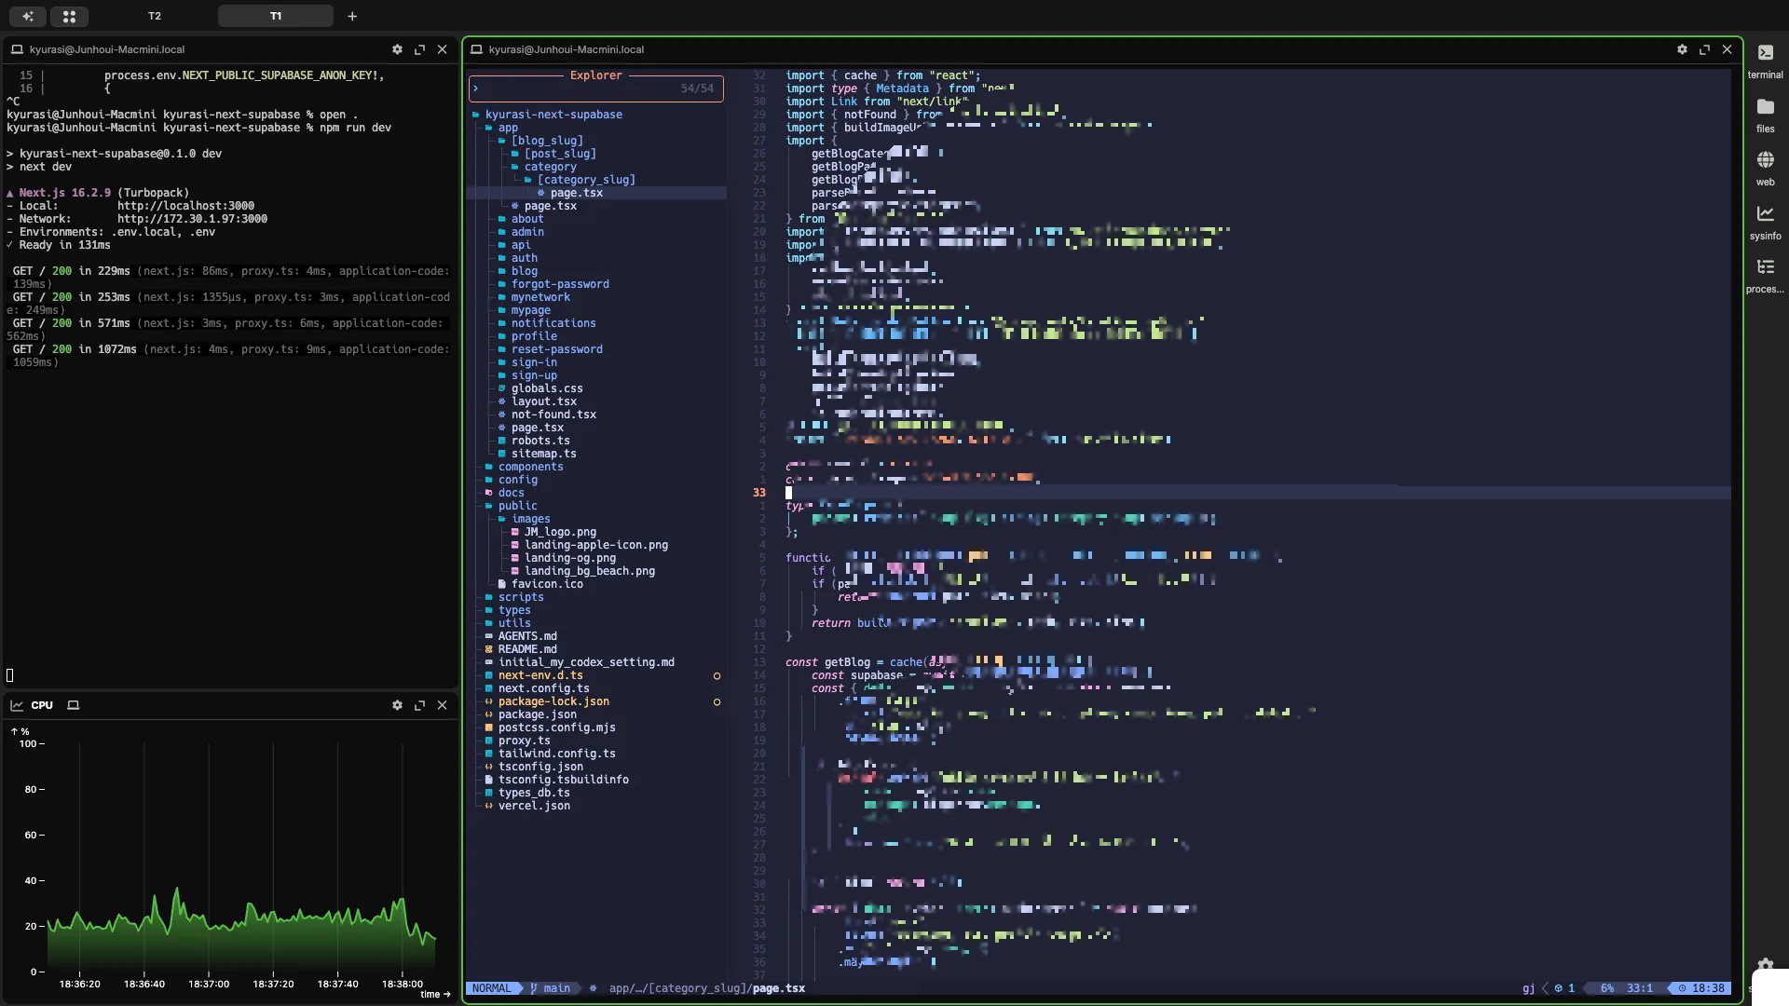This screenshot has height=1006, width=1789.
Task: Collapse the [blog_slug] folder
Action: coord(547,141)
